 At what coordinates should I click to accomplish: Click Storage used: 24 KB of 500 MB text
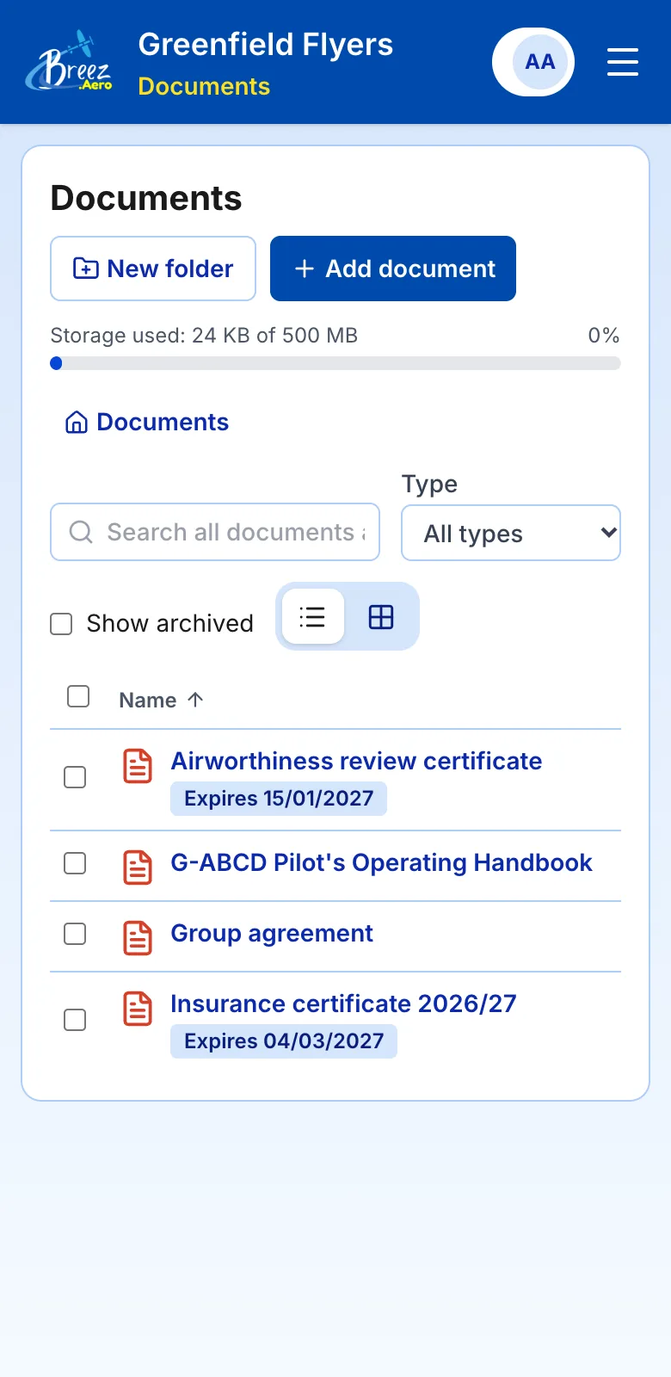point(204,336)
